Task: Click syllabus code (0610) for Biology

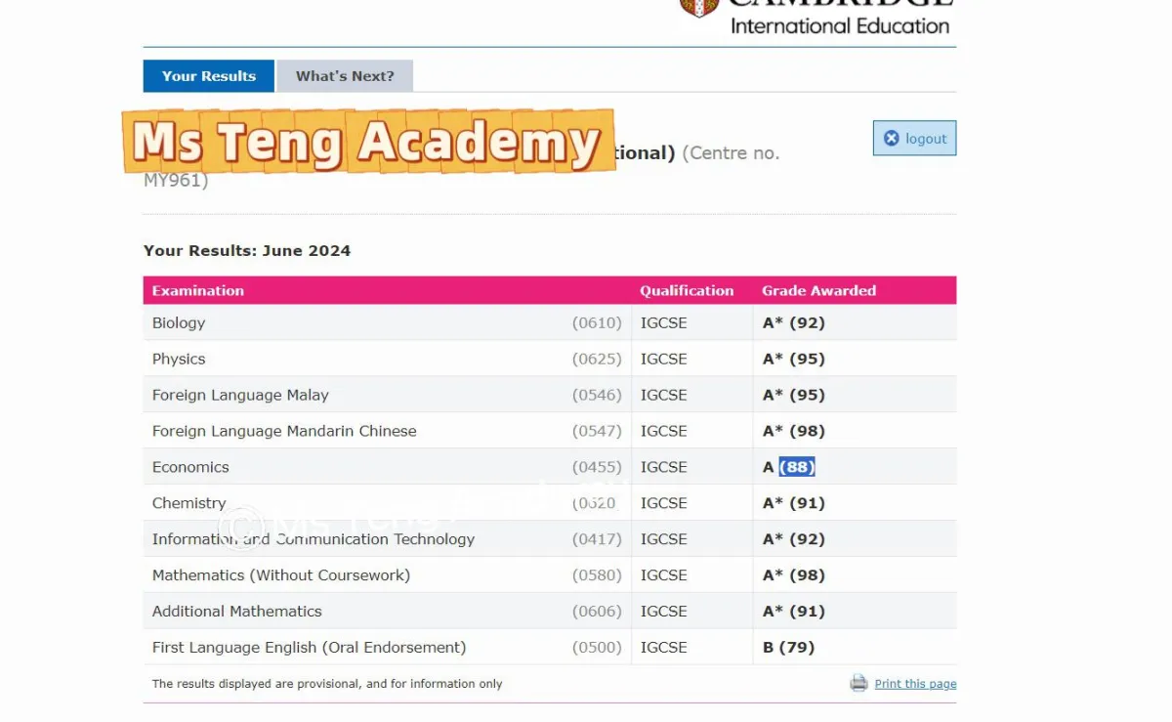Action: coord(597,322)
